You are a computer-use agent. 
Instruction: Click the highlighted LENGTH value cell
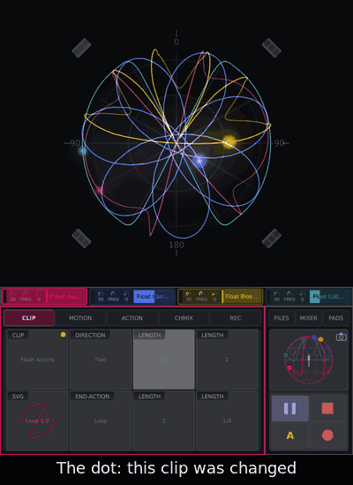[163, 359]
